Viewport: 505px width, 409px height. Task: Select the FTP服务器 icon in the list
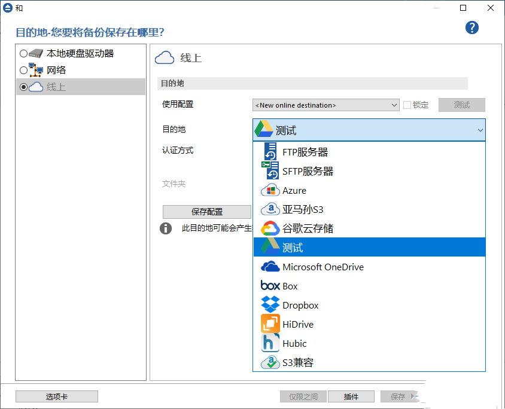[270, 151]
